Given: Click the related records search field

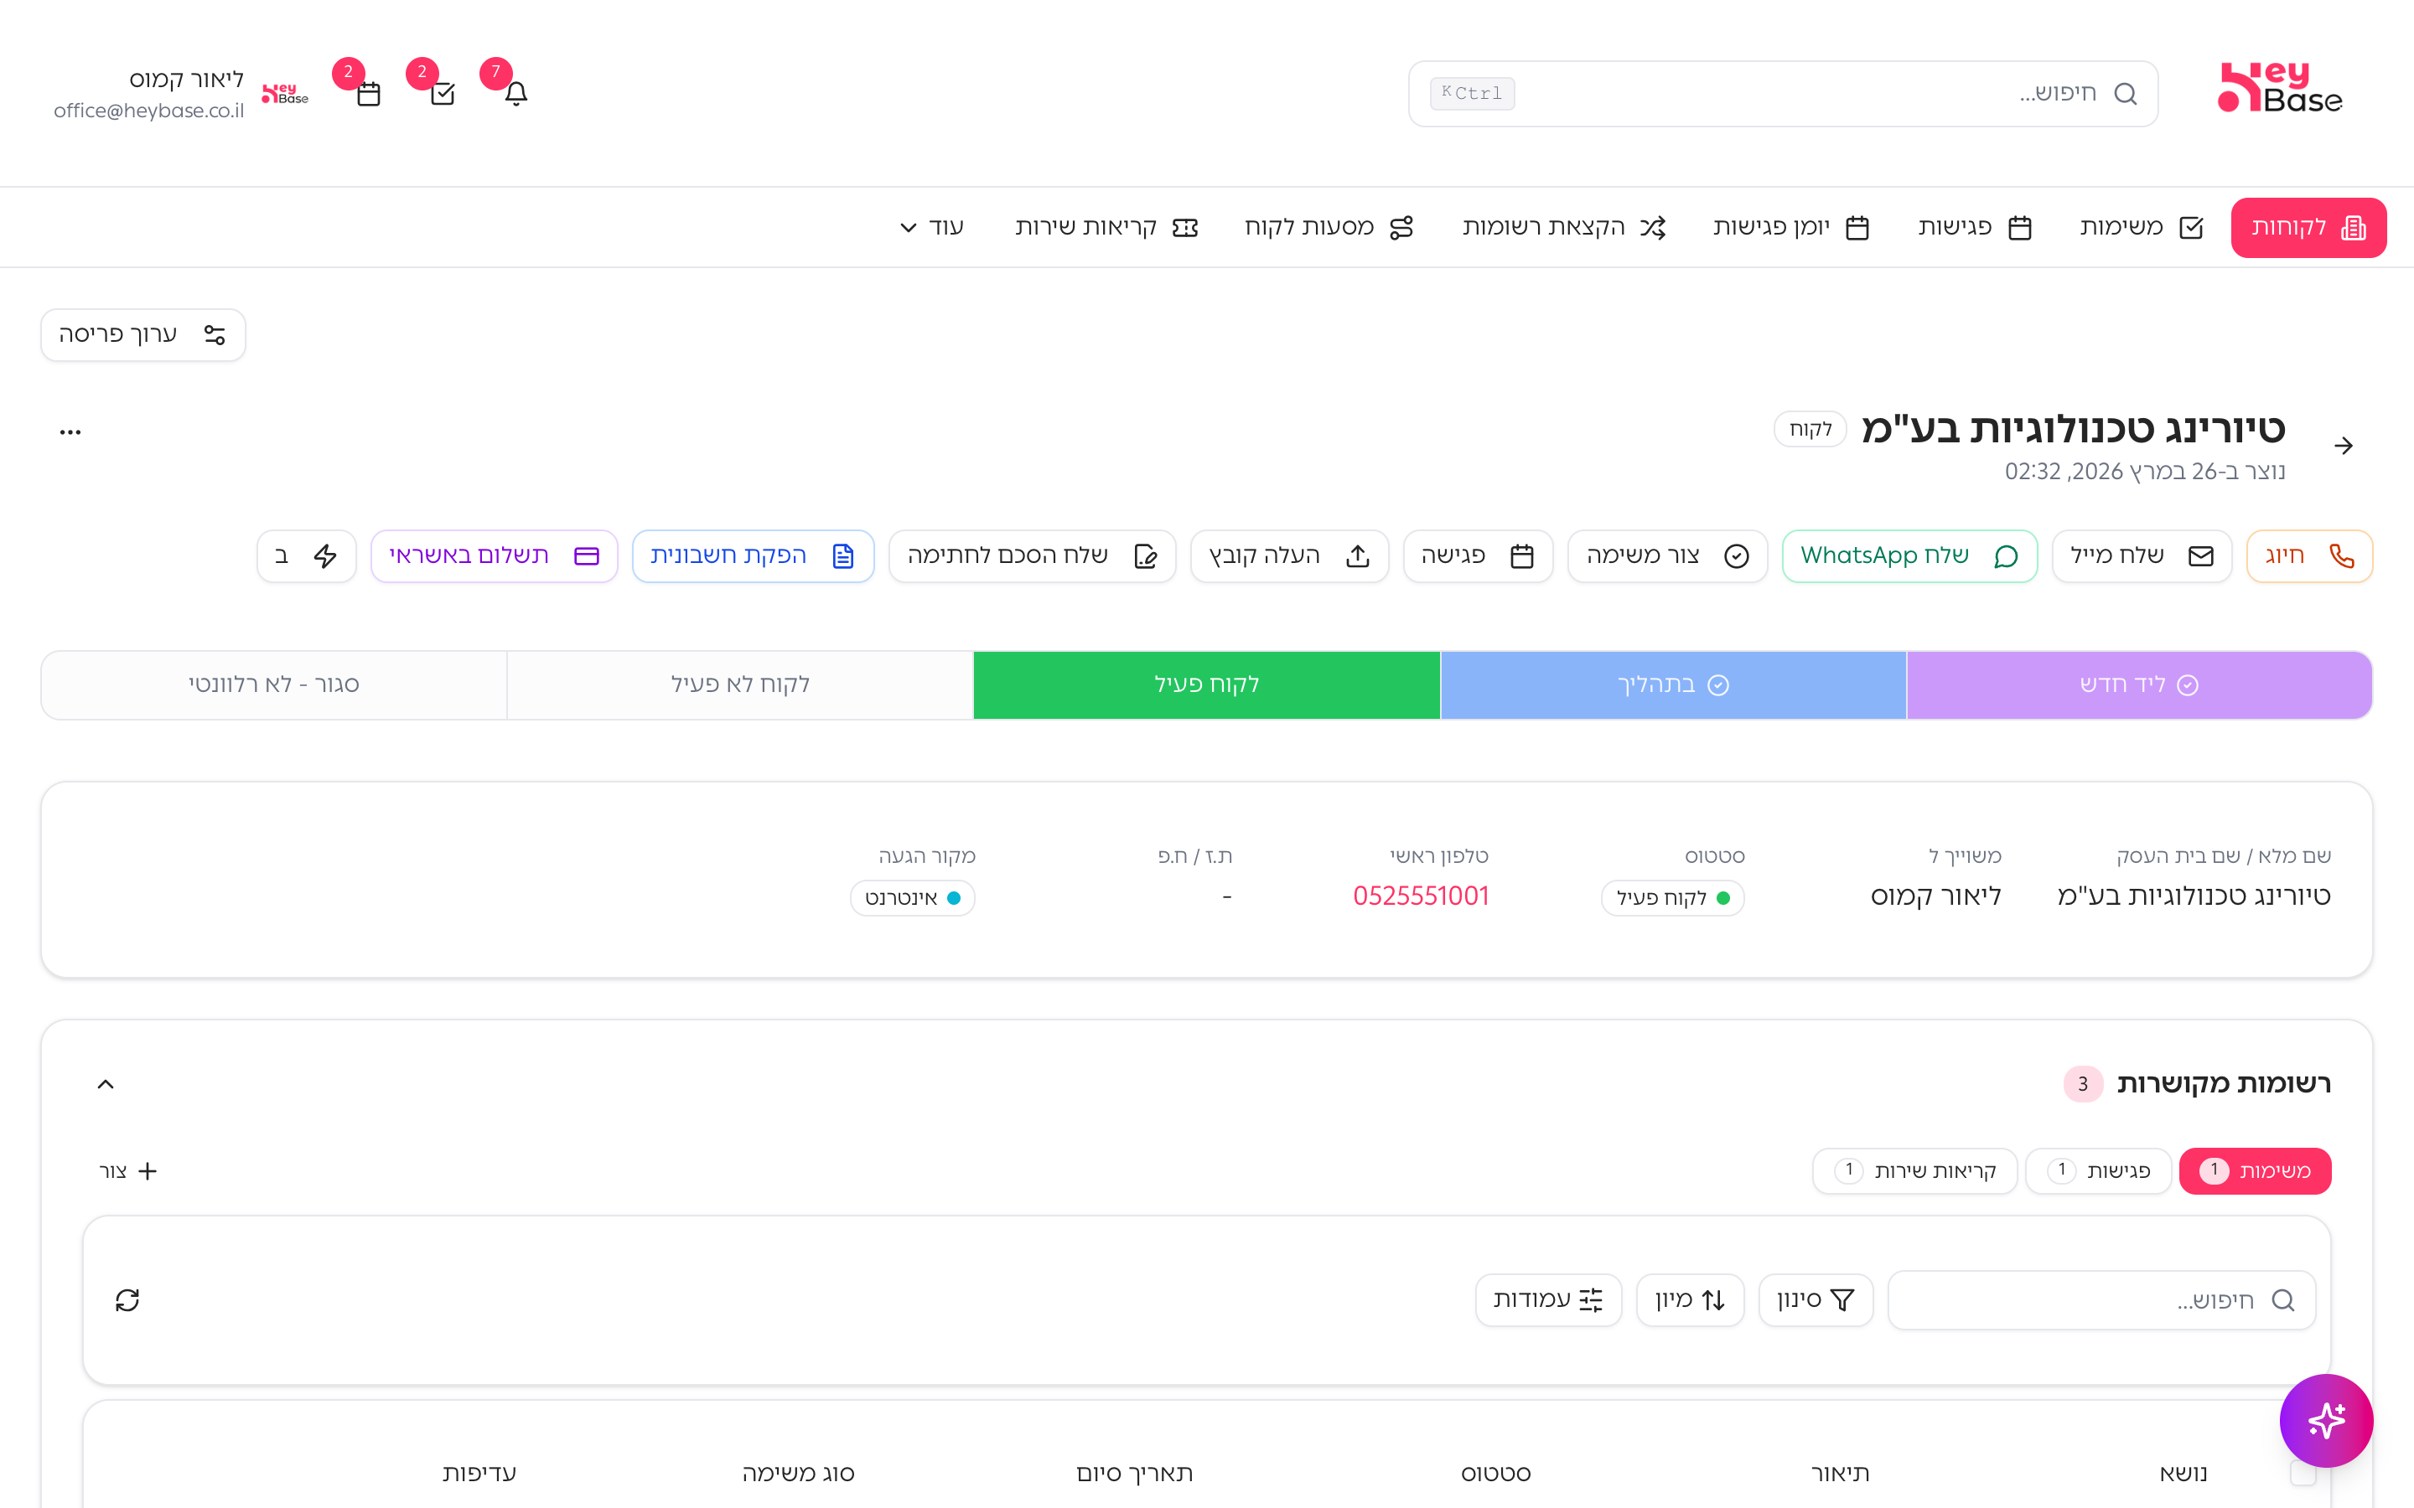Looking at the screenshot, I should tap(2102, 1300).
